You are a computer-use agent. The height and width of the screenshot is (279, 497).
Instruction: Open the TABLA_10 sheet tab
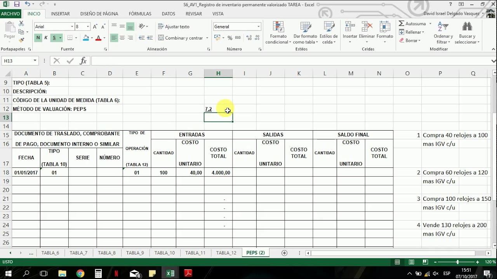(165, 253)
